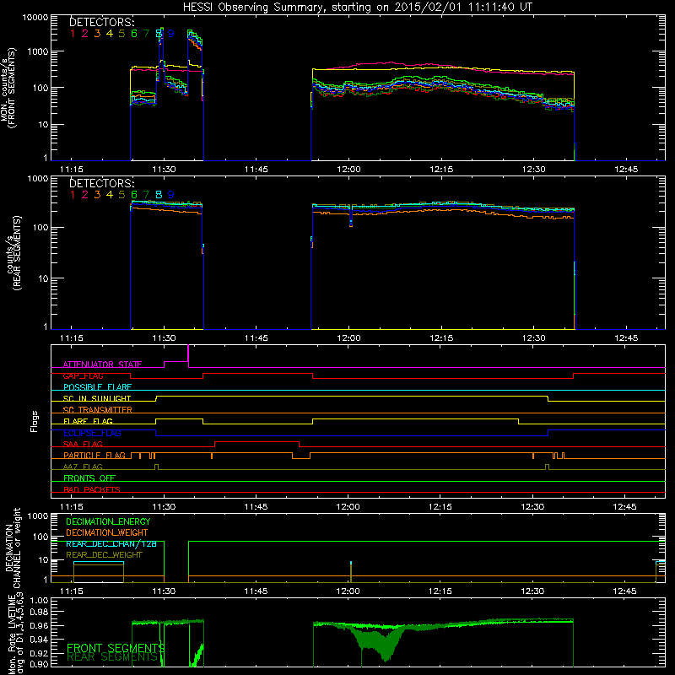Image resolution: width=675 pixels, height=675 pixels.
Task: Select the DETECTORS: label in front segments plot
Action: (101, 22)
